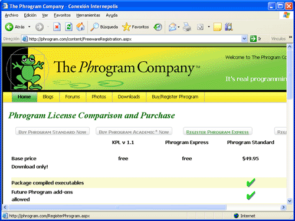The image size is (295, 221).
Task: Click green checkmark for Future Phrogram add-ons
Action: (251, 196)
